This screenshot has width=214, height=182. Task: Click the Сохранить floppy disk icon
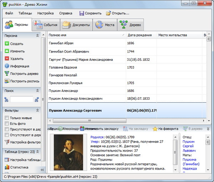click(81, 13)
